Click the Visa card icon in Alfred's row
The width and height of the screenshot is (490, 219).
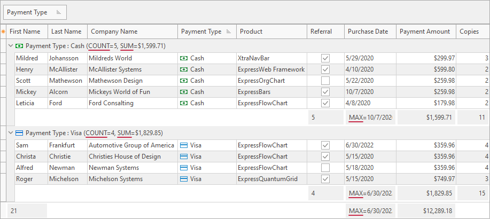point(184,168)
